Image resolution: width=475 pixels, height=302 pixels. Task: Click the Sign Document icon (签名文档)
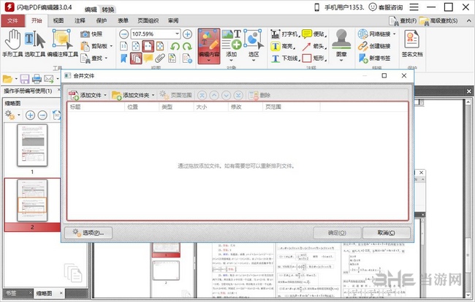pos(412,44)
